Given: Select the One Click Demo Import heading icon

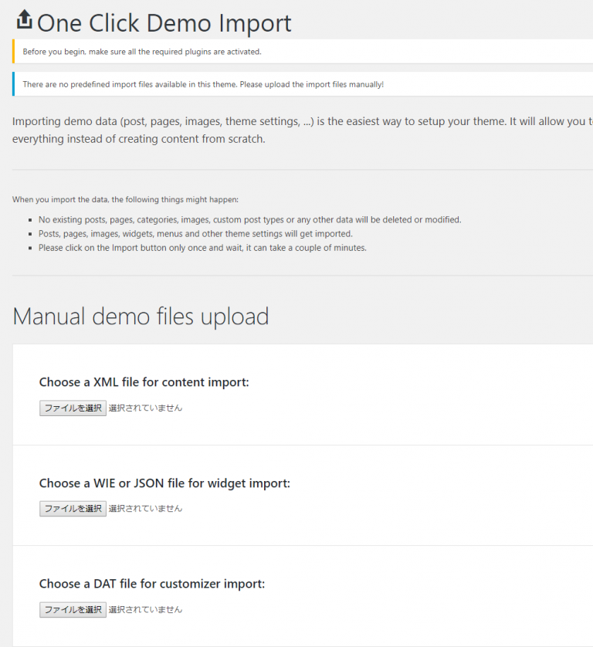Looking at the screenshot, I should point(24,20).
